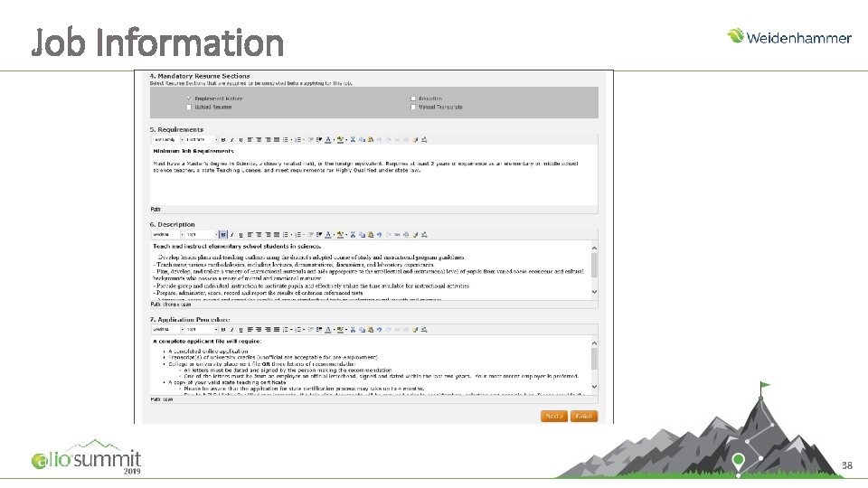Image resolution: width=868 pixels, height=488 pixels.
Task: Toggle italic in Application Procedure toolbar
Action: click(232, 330)
